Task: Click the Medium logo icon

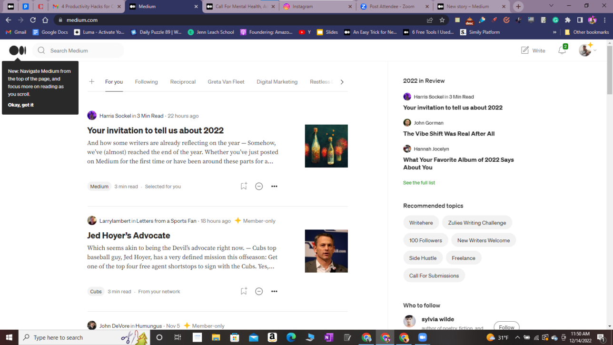Action: point(18,50)
